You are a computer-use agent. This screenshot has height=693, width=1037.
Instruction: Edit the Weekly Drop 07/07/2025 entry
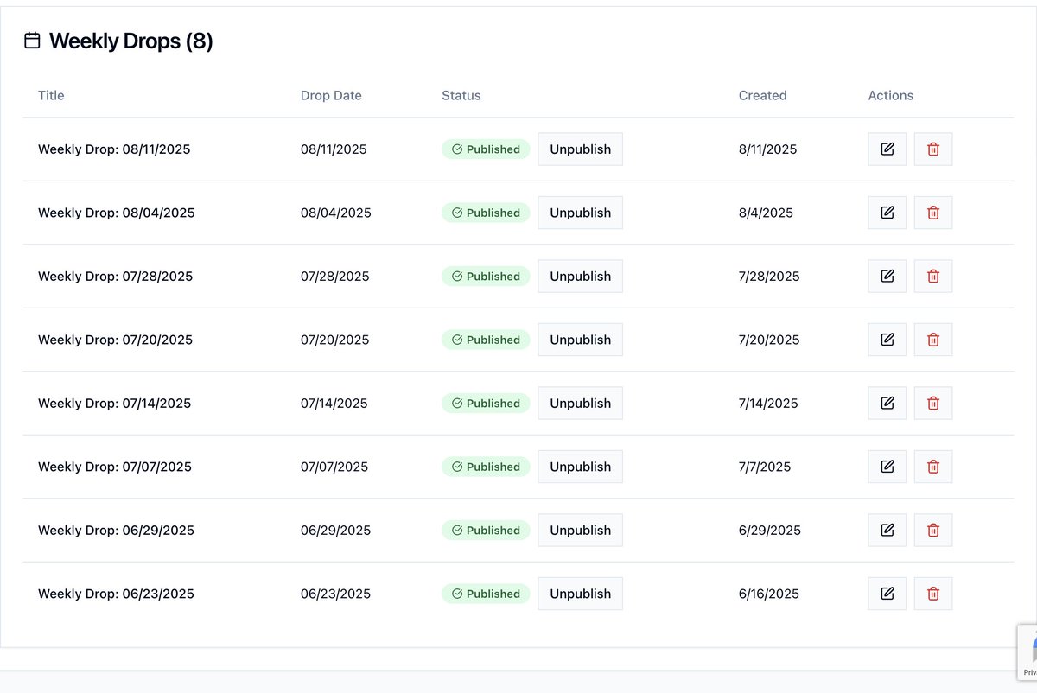[887, 467]
